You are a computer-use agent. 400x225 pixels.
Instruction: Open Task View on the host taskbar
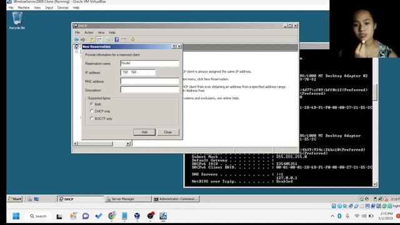click(59, 217)
